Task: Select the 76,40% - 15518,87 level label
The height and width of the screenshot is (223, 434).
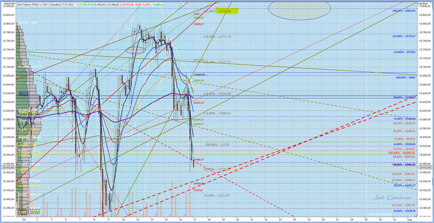Action: (404, 149)
